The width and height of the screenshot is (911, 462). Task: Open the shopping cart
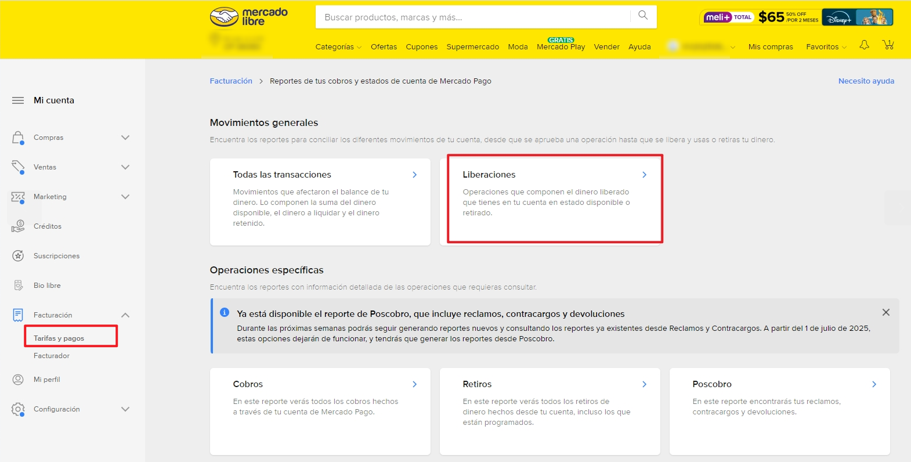click(x=888, y=45)
